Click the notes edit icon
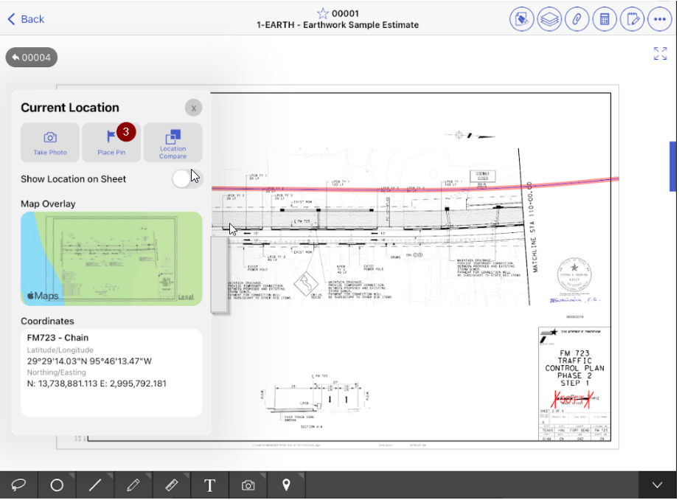Screen dimensions: 679x500 (x=633, y=19)
